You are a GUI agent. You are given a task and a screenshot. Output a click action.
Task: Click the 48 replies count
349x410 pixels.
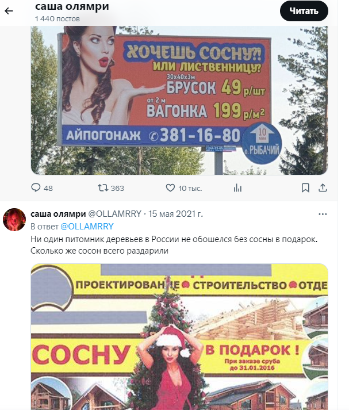(x=48, y=188)
